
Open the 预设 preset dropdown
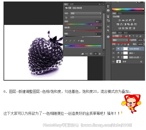point(86,13)
